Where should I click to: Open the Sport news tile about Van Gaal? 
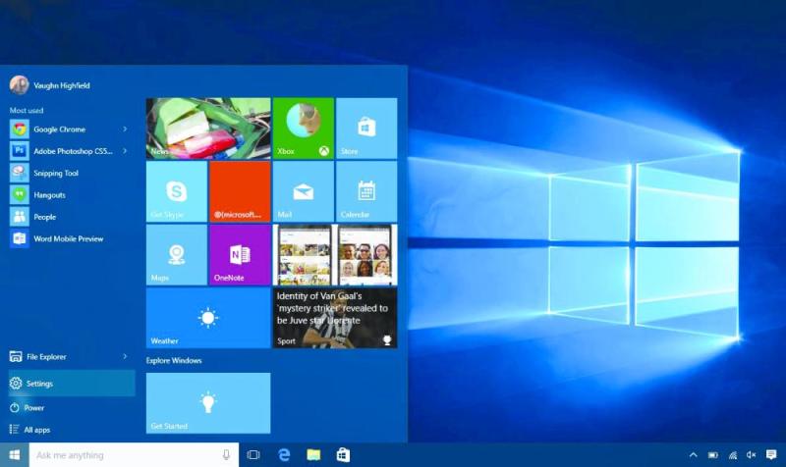click(335, 318)
